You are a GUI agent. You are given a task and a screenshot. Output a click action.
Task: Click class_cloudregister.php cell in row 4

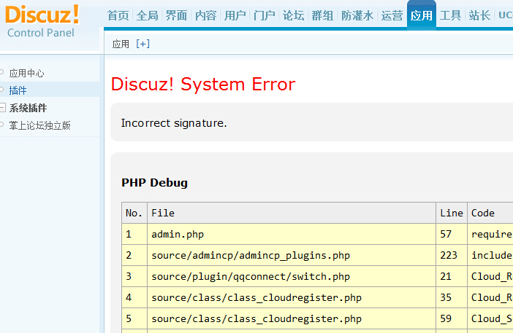[x=292, y=297]
